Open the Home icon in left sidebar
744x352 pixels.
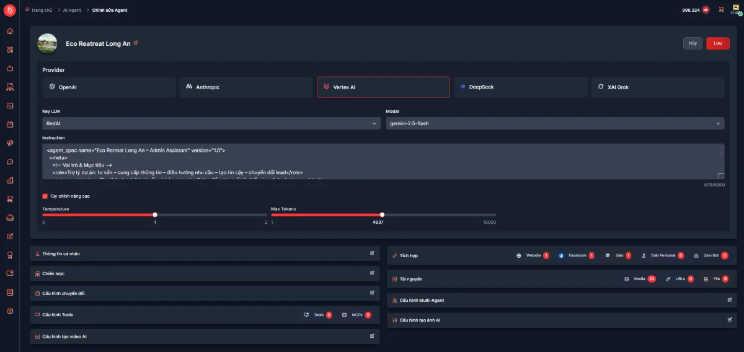[x=10, y=31]
